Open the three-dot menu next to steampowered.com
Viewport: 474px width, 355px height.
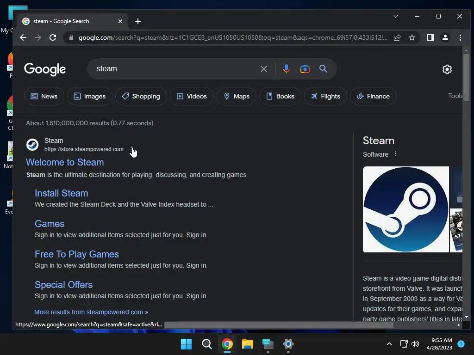click(x=131, y=149)
